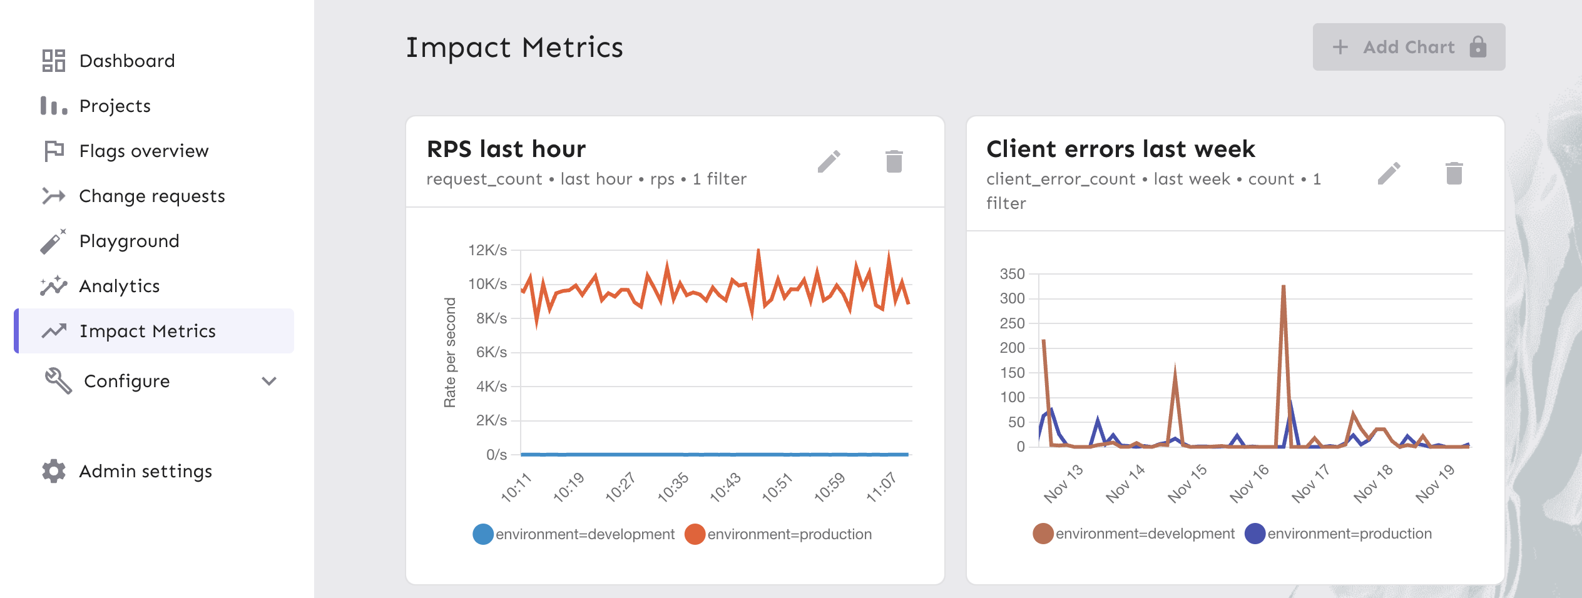Collapse the Configure chevron in sidebar
The image size is (1582, 598).
click(269, 381)
